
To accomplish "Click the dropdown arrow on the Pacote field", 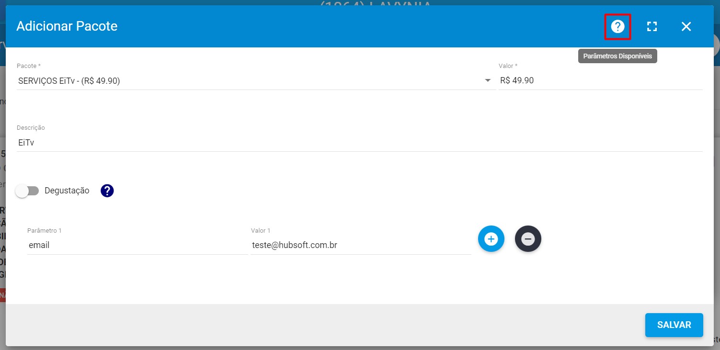I will coord(488,80).
